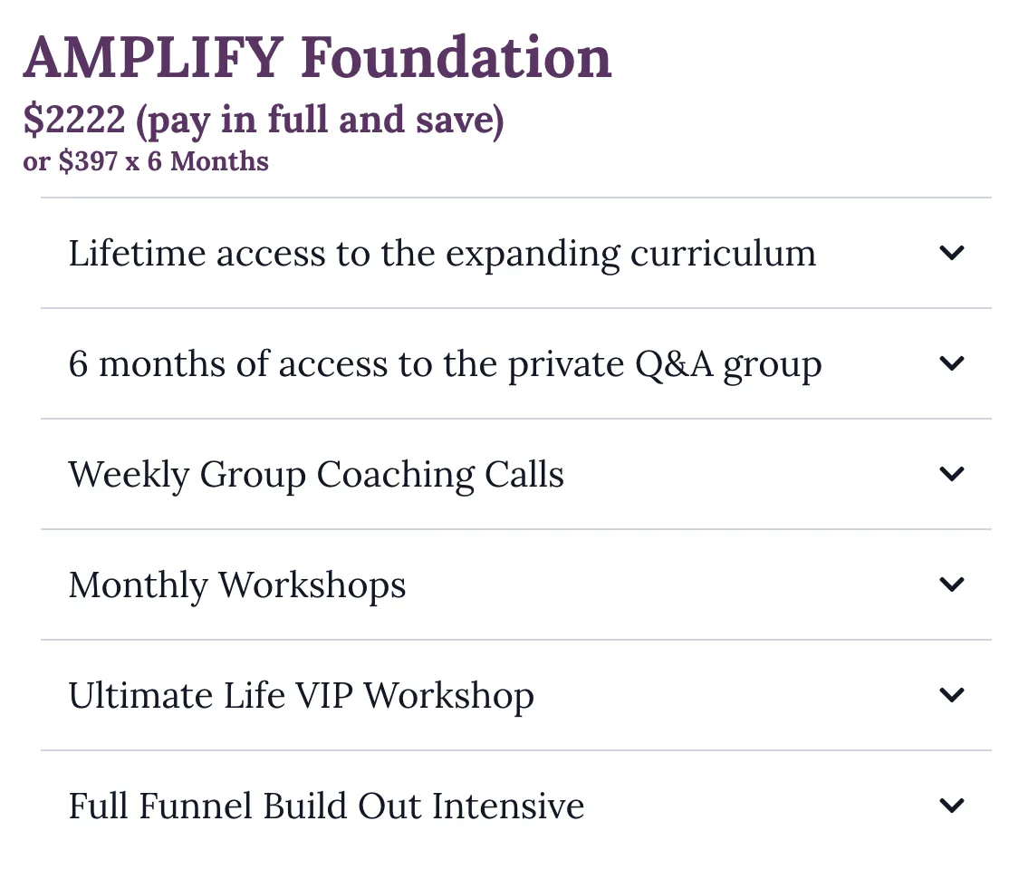Expand the 'Weekly Group Coaching Calls' title
This screenshot has height=879, width=1009.
coord(316,475)
